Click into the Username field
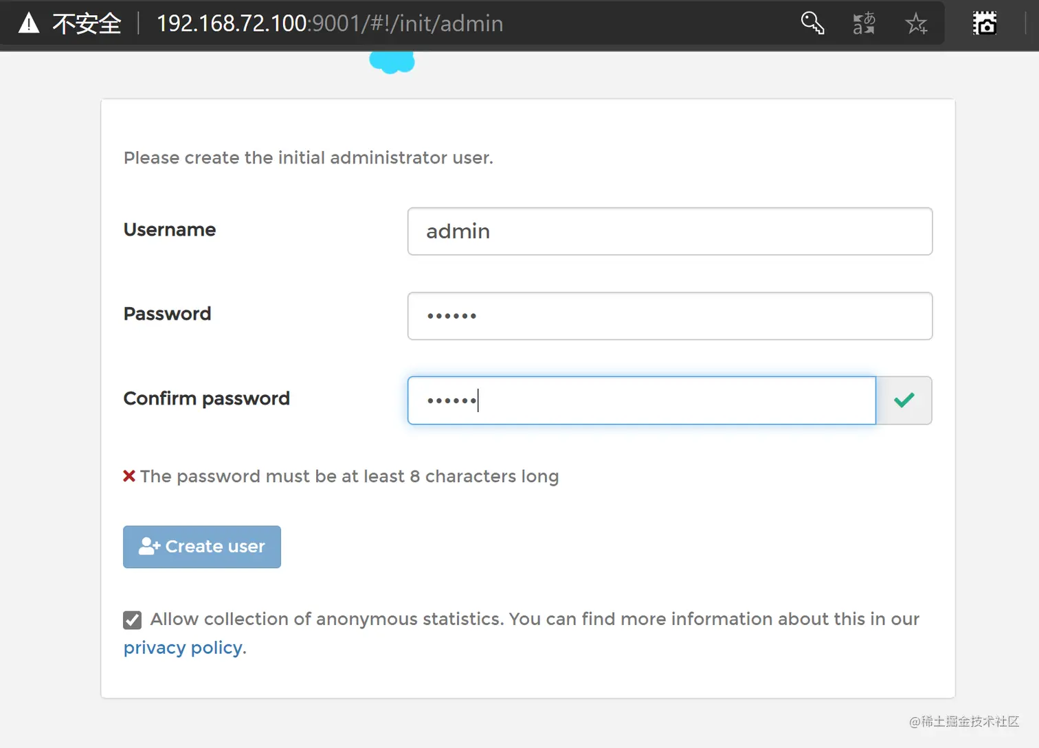This screenshot has width=1039, height=748. point(670,231)
